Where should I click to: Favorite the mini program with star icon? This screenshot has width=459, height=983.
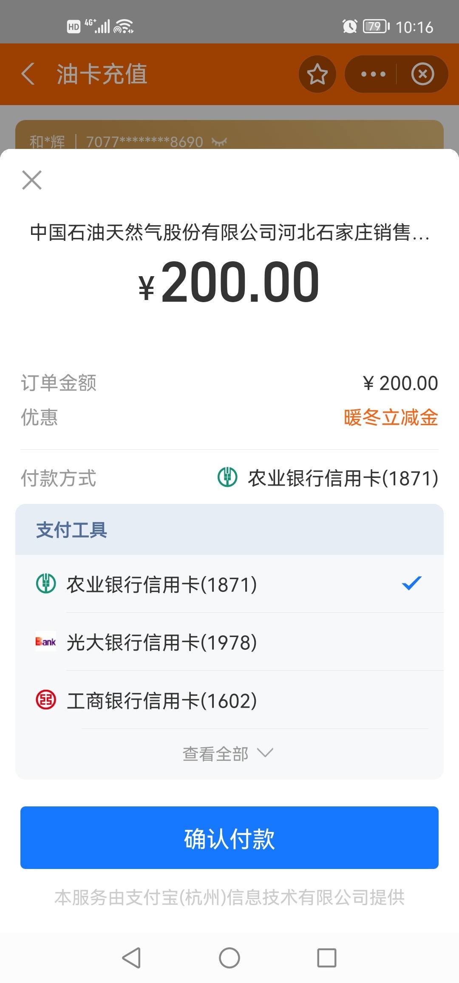tap(317, 74)
